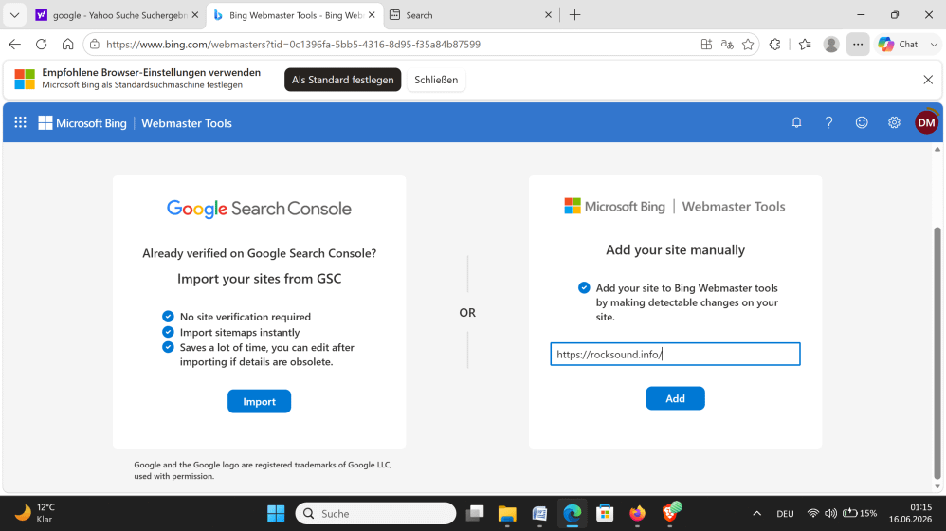This screenshot has height=531, width=946.
Task: Open File Explorer from the taskbar
Action: tap(507, 514)
